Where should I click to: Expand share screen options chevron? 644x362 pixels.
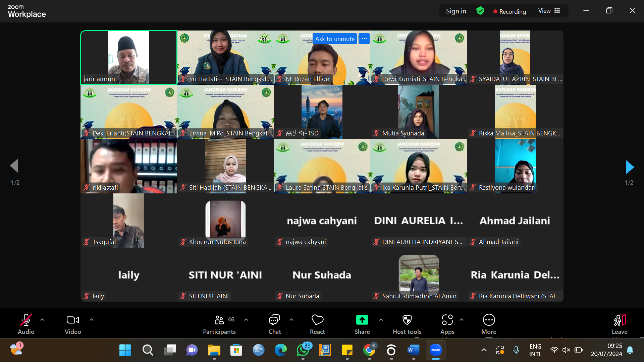[x=381, y=320]
